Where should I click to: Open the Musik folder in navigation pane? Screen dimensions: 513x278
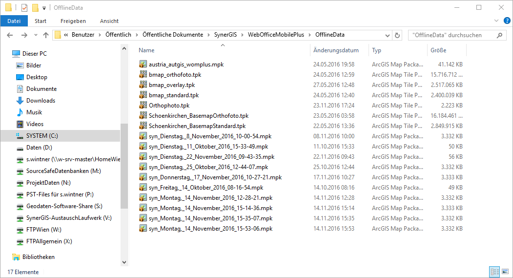pyautogui.click(x=34, y=112)
